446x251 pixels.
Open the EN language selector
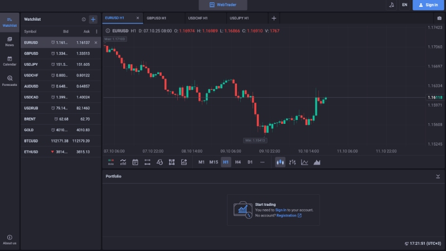(x=404, y=4)
